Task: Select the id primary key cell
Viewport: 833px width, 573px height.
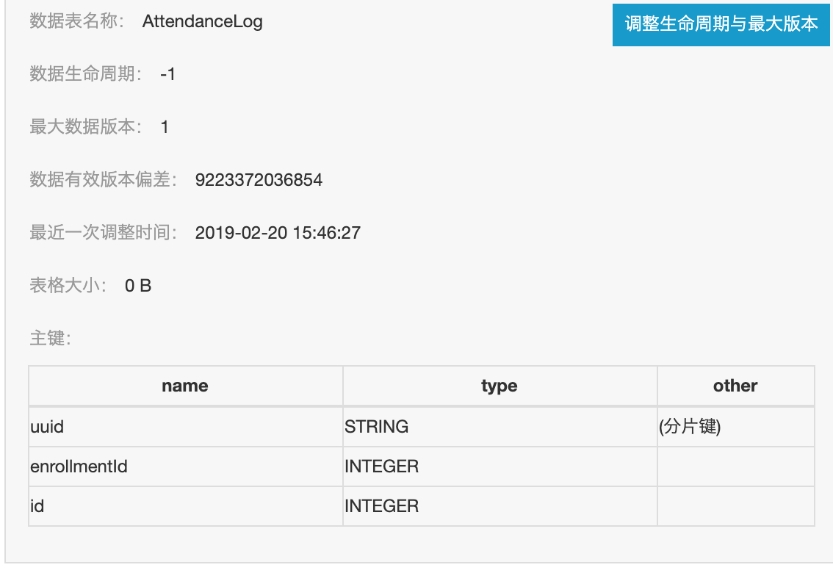Action: 185,506
